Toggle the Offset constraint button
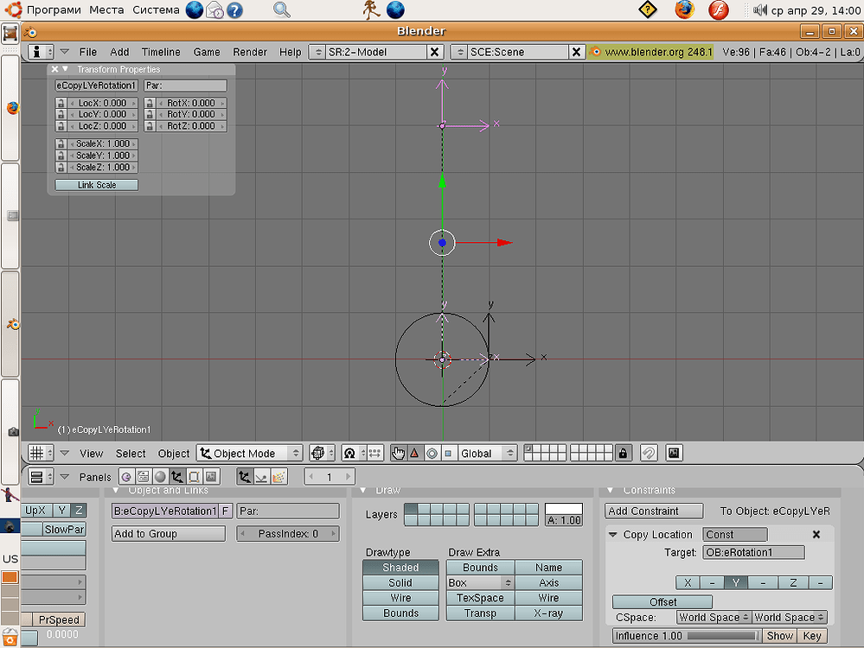This screenshot has width=864, height=648. [662, 601]
